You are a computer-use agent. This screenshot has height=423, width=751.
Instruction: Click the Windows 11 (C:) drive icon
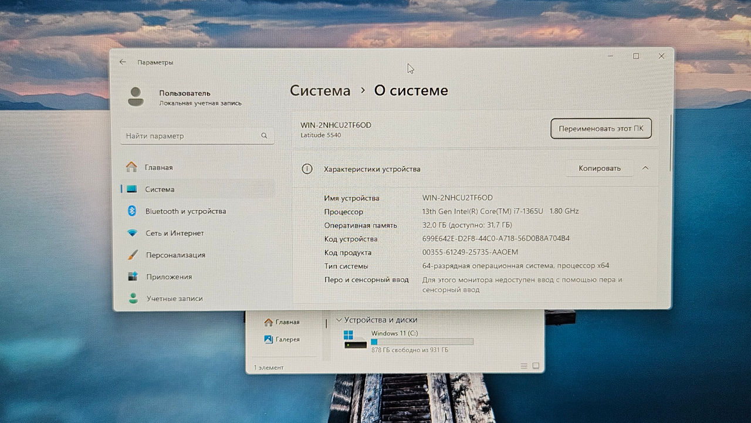pyautogui.click(x=356, y=339)
